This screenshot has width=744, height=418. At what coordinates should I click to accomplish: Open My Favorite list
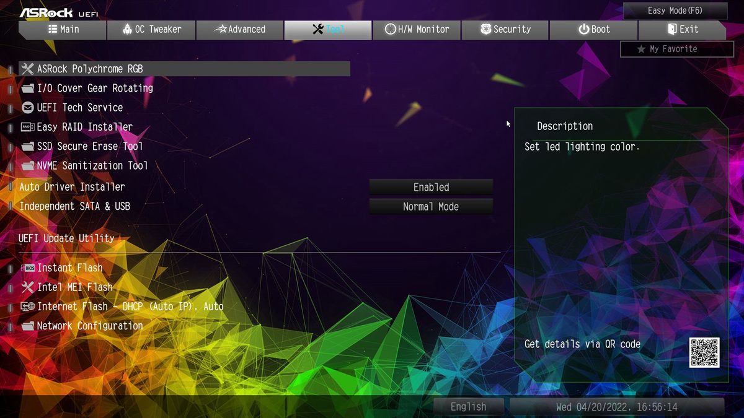click(677, 49)
